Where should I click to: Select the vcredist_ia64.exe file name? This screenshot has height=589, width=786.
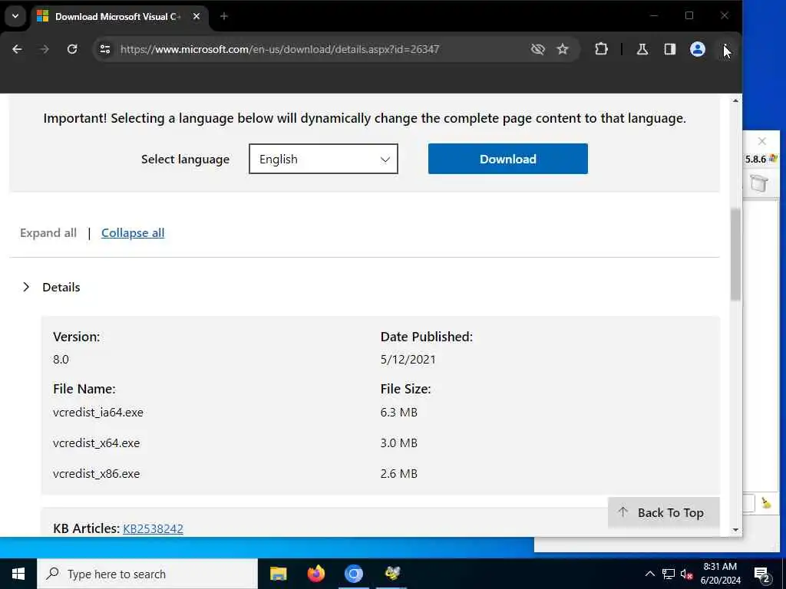[x=98, y=412]
